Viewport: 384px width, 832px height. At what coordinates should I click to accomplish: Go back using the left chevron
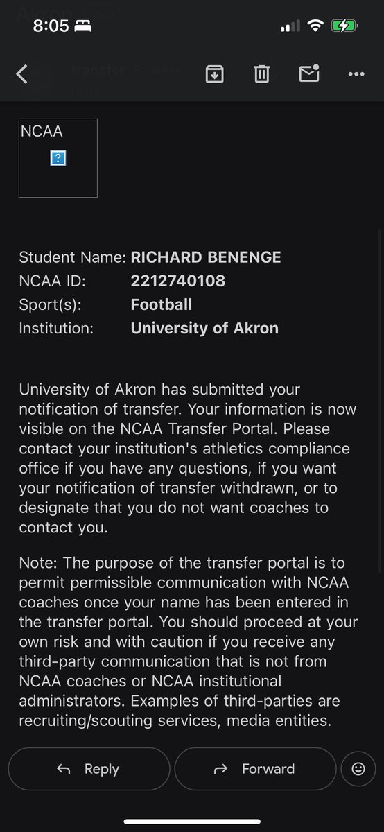(x=22, y=74)
